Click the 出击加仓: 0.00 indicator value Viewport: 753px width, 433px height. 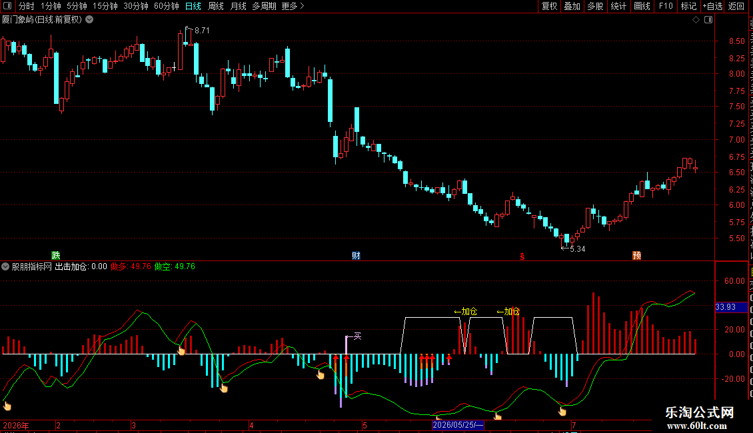click(x=81, y=266)
